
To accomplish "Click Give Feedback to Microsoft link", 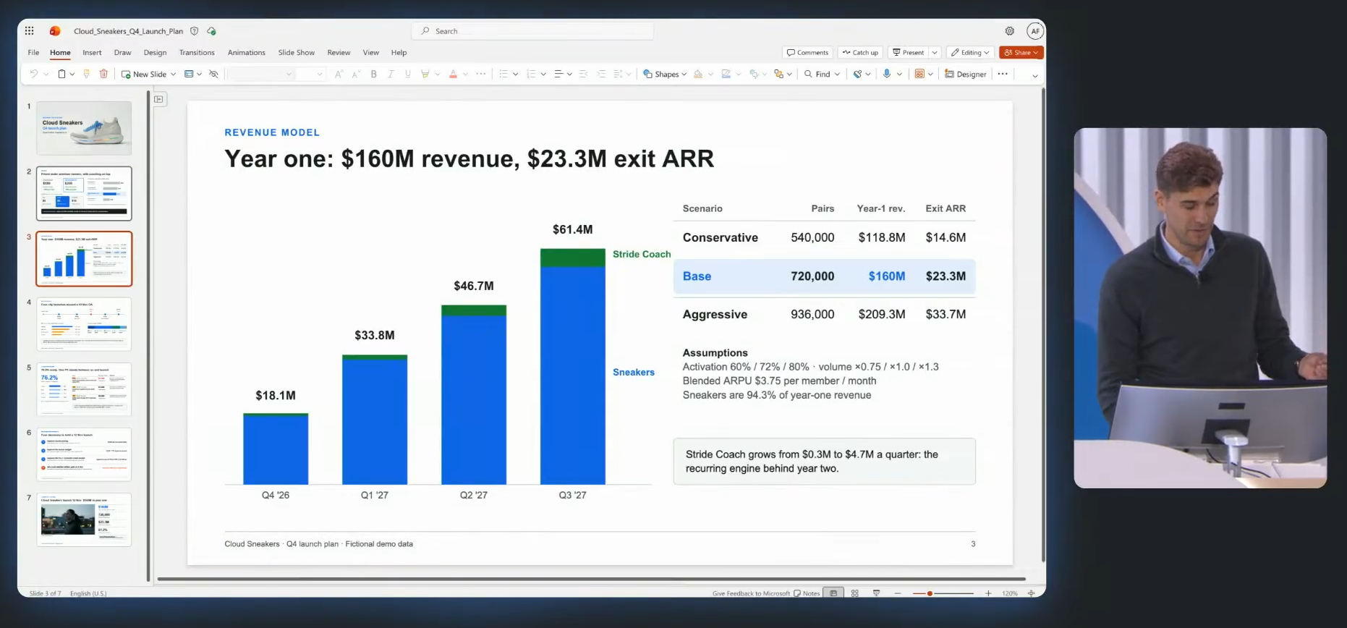I will pos(751,593).
